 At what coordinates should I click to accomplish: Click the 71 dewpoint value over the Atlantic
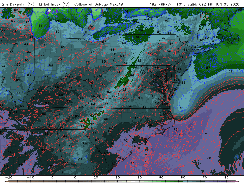(207, 134)
